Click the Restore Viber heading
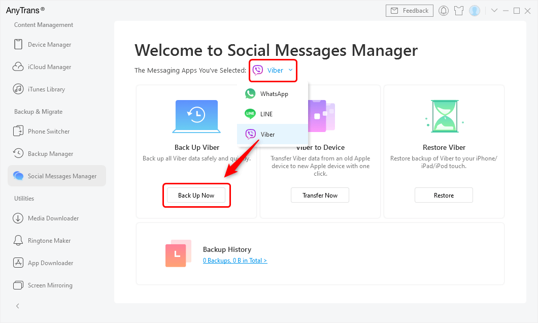 [x=444, y=147]
